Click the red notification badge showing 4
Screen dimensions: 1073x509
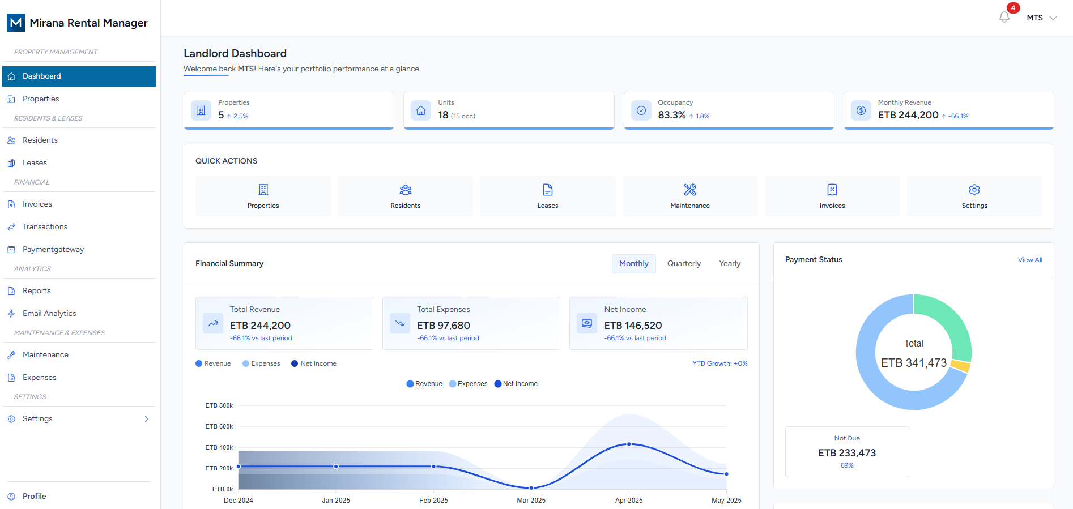point(1013,8)
